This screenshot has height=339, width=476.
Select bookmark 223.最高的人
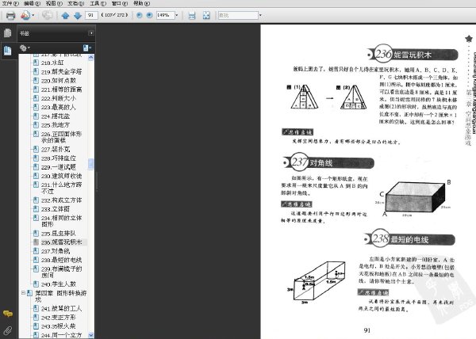[59, 107]
